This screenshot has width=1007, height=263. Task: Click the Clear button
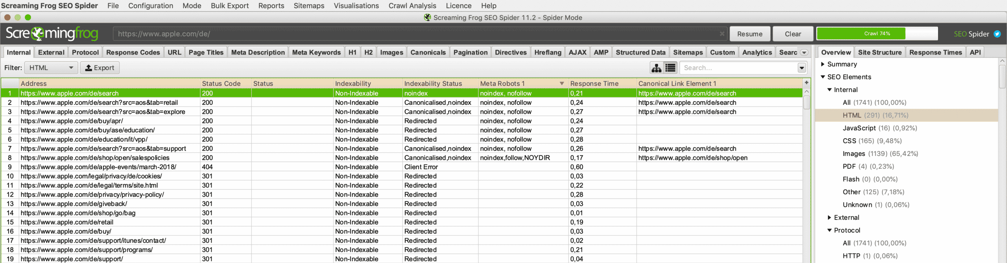point(793,34)
